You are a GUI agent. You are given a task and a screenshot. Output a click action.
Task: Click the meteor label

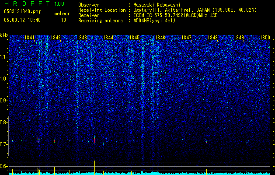pos(62,14)
